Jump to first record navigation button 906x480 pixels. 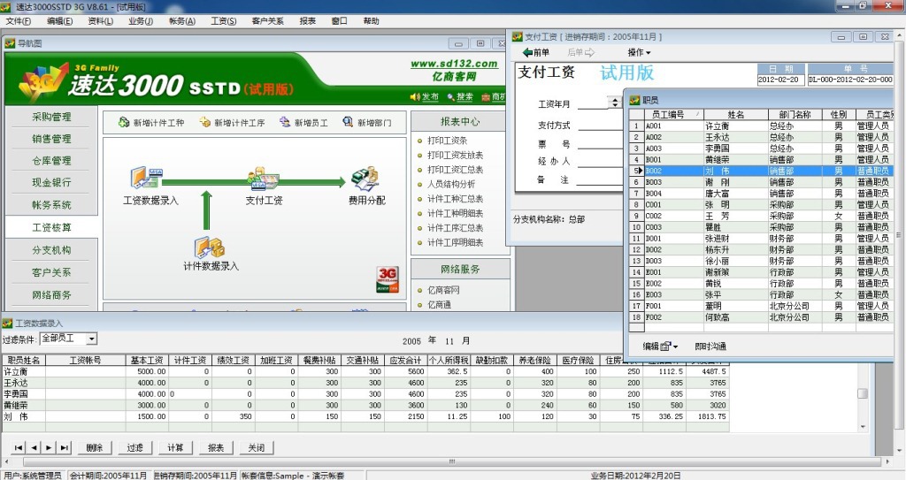pos(19,447)
